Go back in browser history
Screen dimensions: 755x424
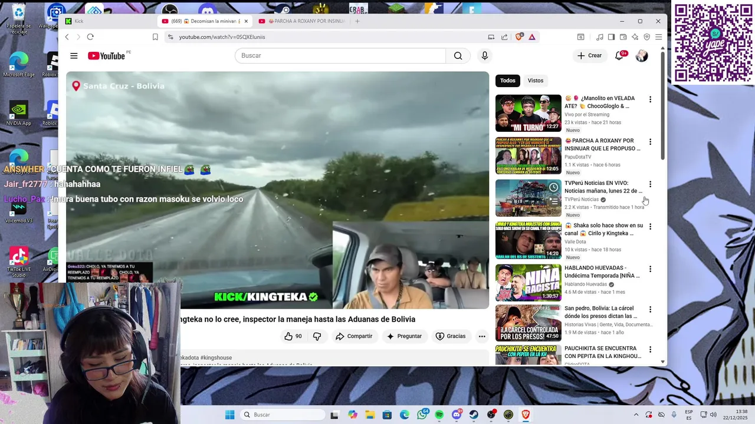tap(67, 37)
